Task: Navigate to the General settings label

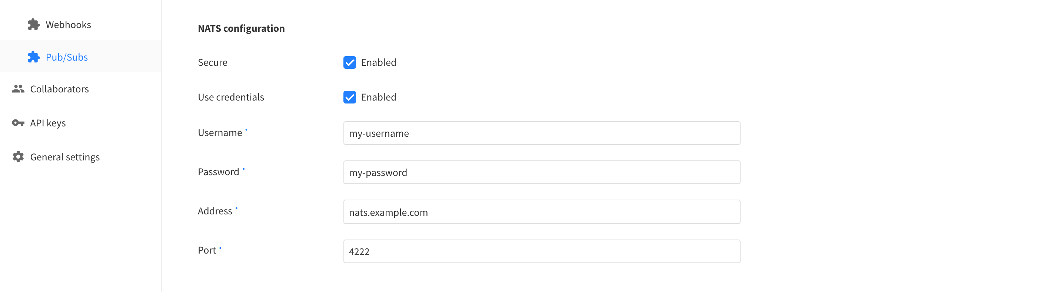Action: (x=64, y=157)
